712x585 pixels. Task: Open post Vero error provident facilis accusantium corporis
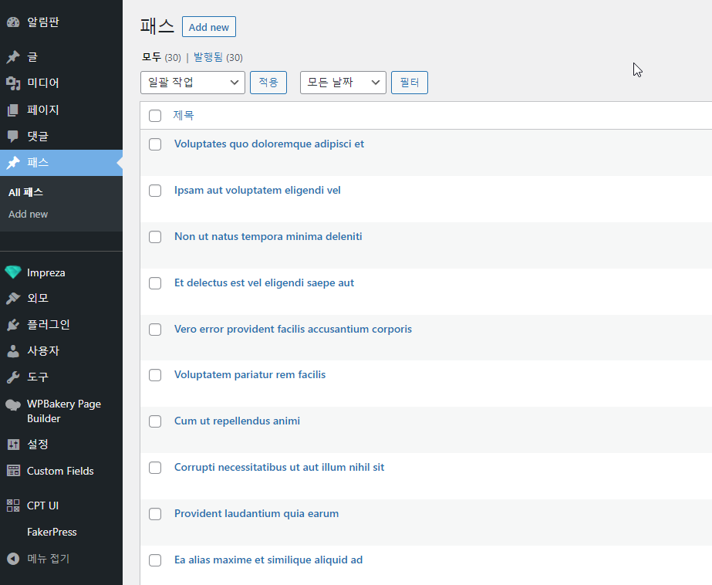[x=293, y=330]
